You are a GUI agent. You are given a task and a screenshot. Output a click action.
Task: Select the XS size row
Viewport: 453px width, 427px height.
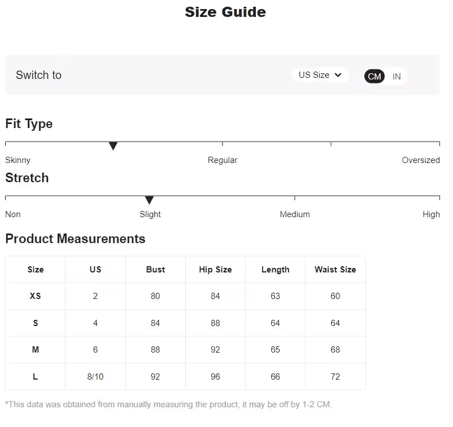click(35, 296)
